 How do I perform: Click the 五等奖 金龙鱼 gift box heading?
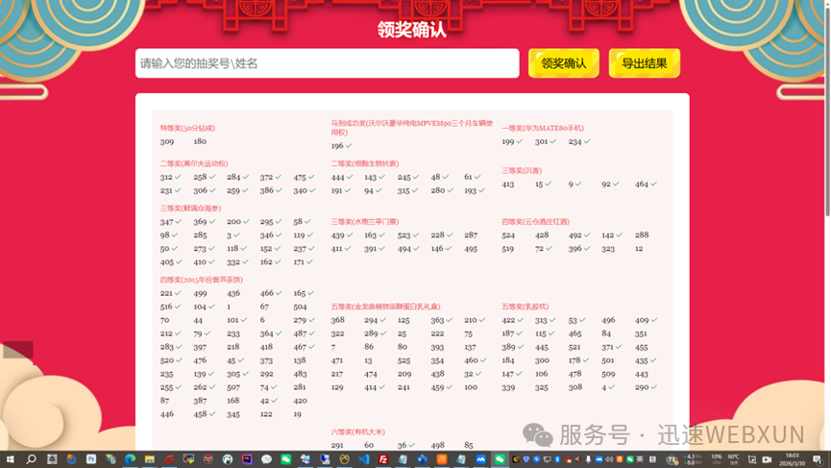(386, 307)
